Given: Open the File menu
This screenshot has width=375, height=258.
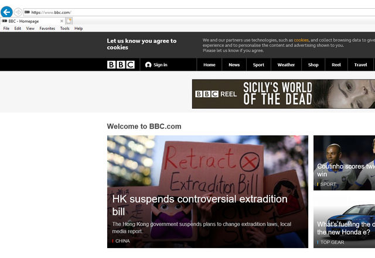Looking at the screenshot, I should point(6,28).
